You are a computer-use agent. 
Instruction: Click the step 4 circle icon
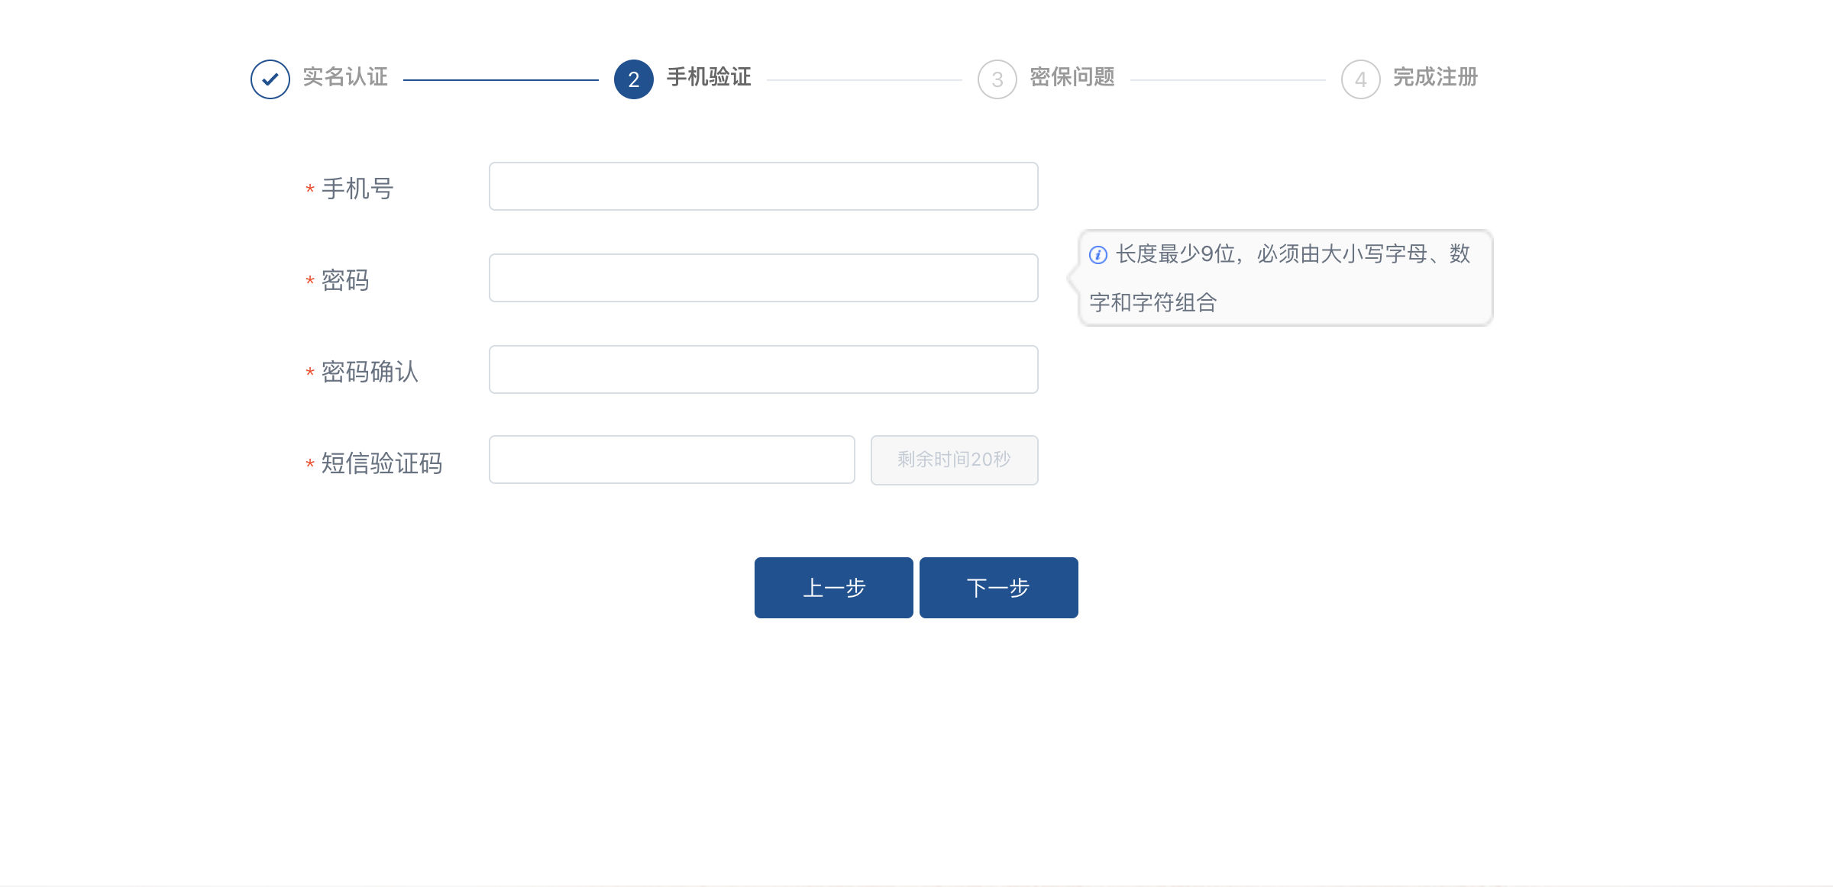[1360, 79]
